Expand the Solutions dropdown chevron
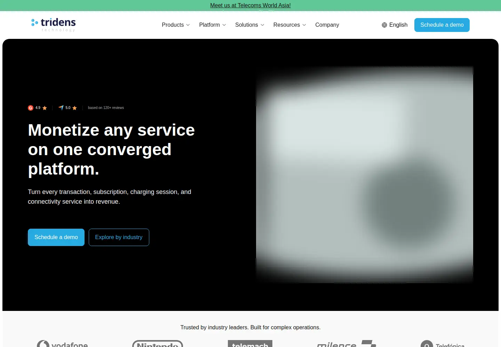Image resolution: width=501 pixels, height=347 pixels. [262, 25]
